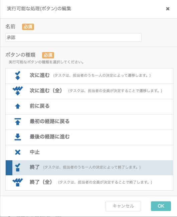Click the 中止 X icon
Screen dimensions: 177x217
point(18,152)
